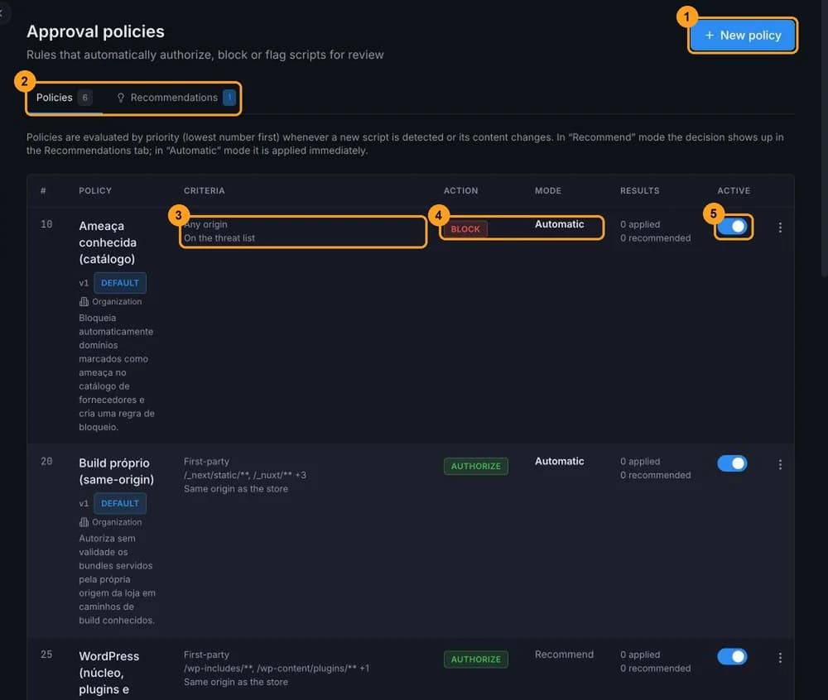Click Automatic mode of Build próprio row
The width and height of the screenshot is (828, 700).
tap(559, 461)
